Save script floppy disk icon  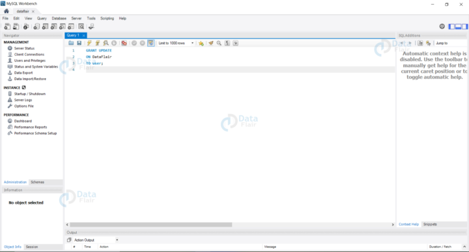79,43
